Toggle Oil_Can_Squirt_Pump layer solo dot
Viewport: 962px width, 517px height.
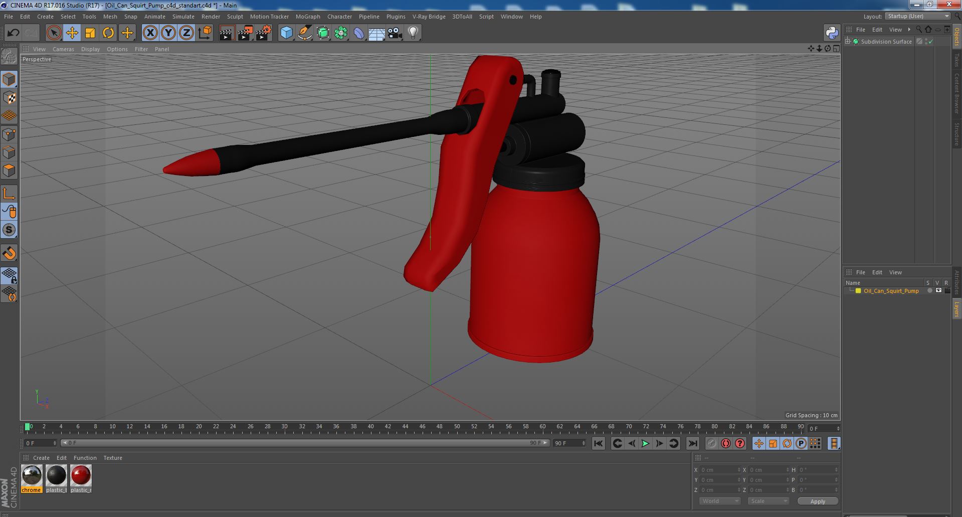930,291
